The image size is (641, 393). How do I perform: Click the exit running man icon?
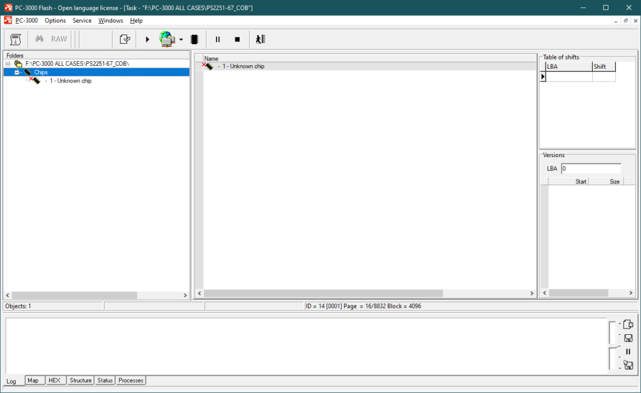pos(260,39)
